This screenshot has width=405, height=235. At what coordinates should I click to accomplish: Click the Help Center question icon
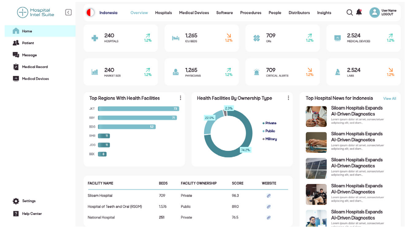pos(16,214)
